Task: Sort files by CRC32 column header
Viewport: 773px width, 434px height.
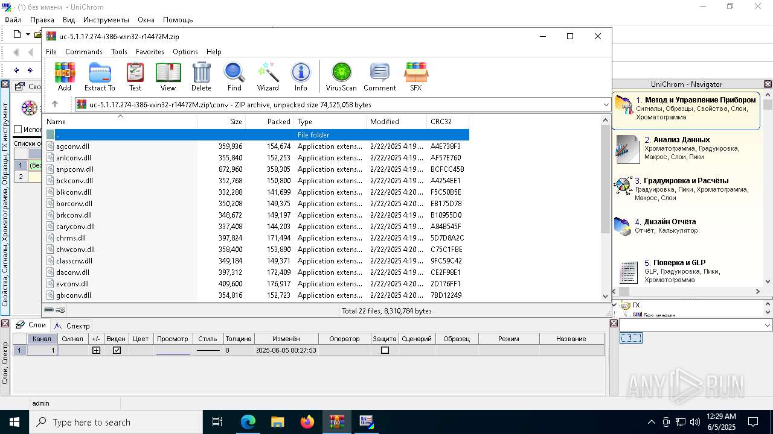Action: tap(447, 121)
